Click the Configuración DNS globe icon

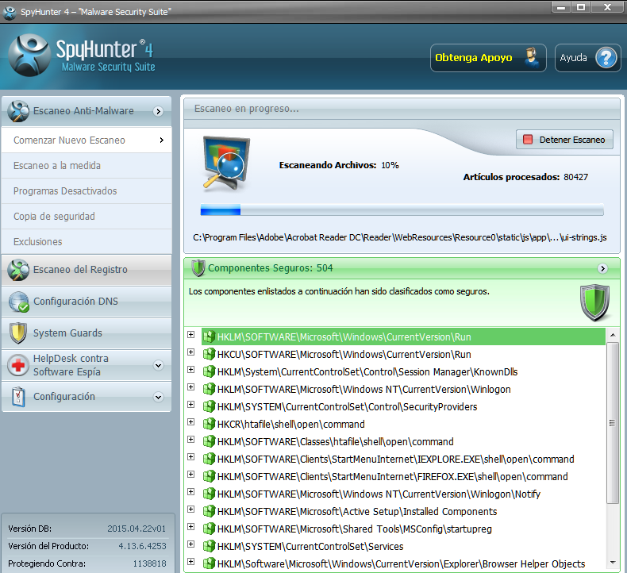pos(18,302)
